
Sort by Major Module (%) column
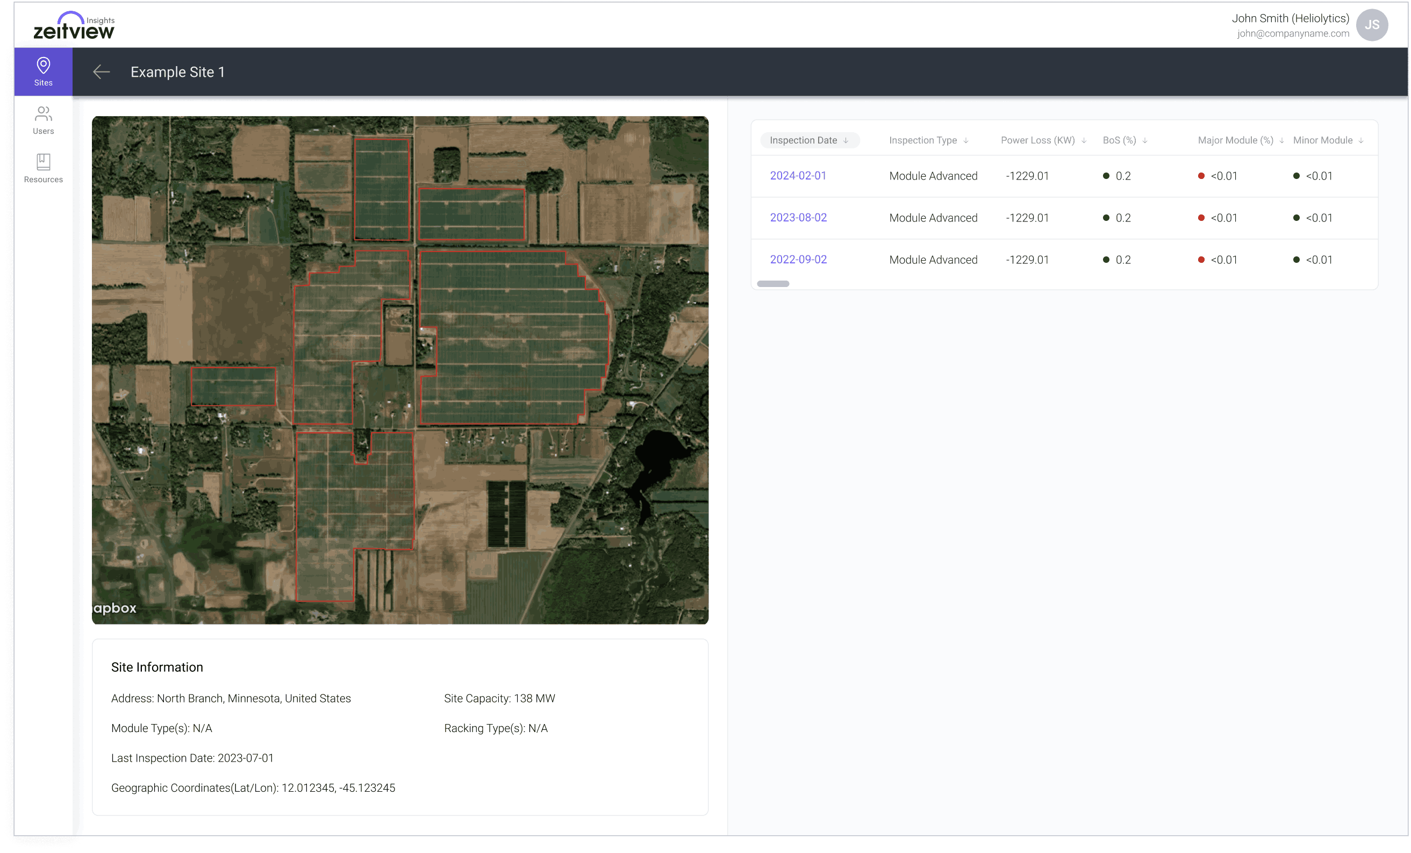coord(1241,140)
